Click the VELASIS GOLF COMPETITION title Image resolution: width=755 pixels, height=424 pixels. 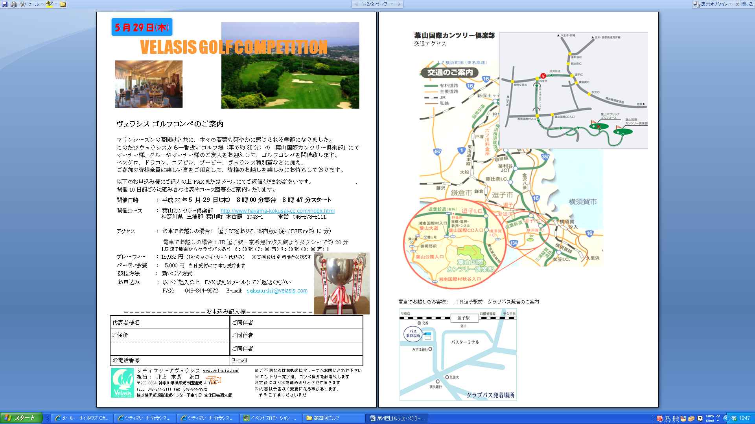coord(234,47)
